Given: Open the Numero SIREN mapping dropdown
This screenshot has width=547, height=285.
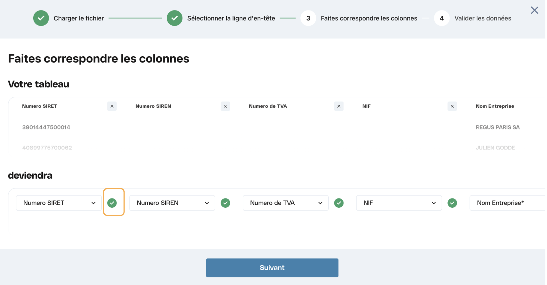Looking at the screenshot, I should (172, 203).
